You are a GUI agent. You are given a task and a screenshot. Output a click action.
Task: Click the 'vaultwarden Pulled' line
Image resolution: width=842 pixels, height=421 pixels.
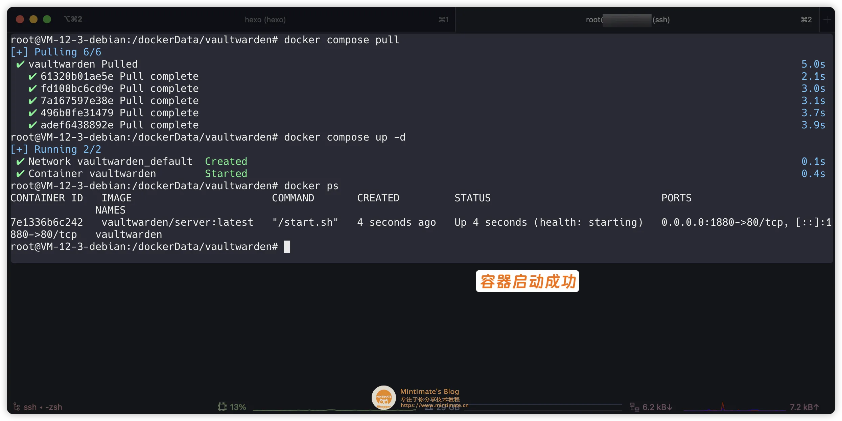pyautogui.click(x=83, y=64)
